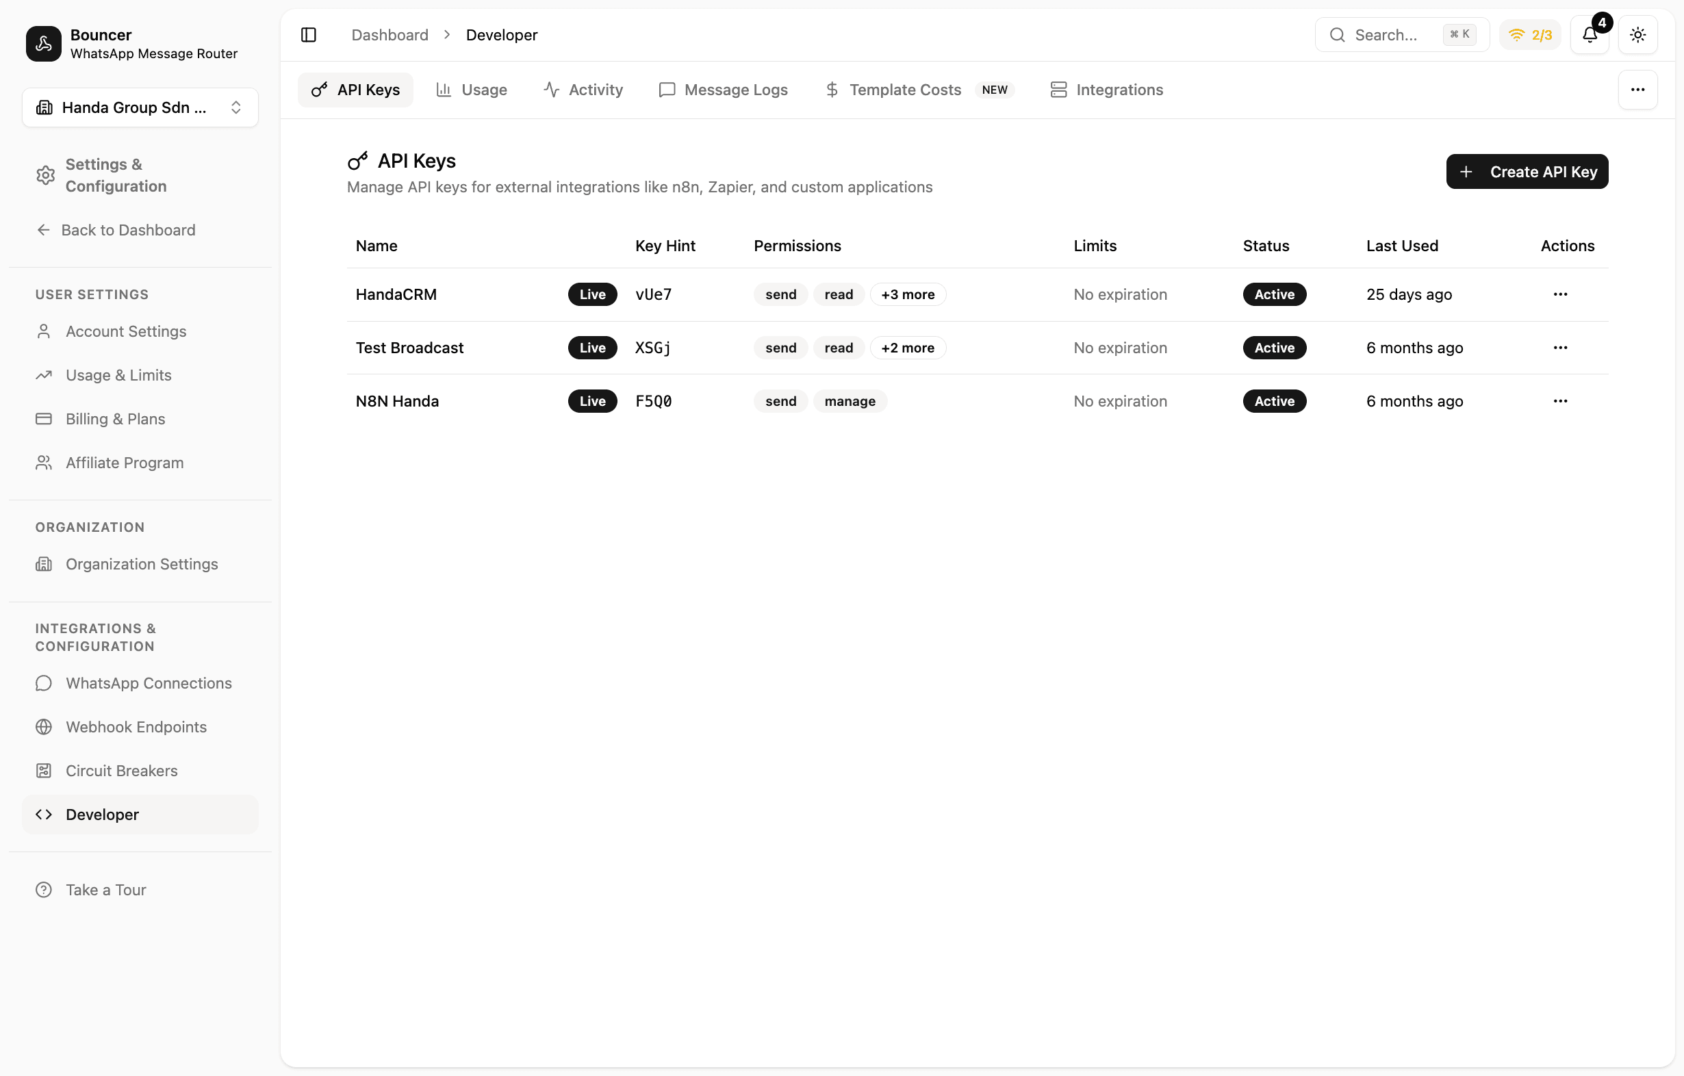Expand +2 more permissions for Test Broadcast
This screenshot has width=1684, height=1076.
point(908,348)
